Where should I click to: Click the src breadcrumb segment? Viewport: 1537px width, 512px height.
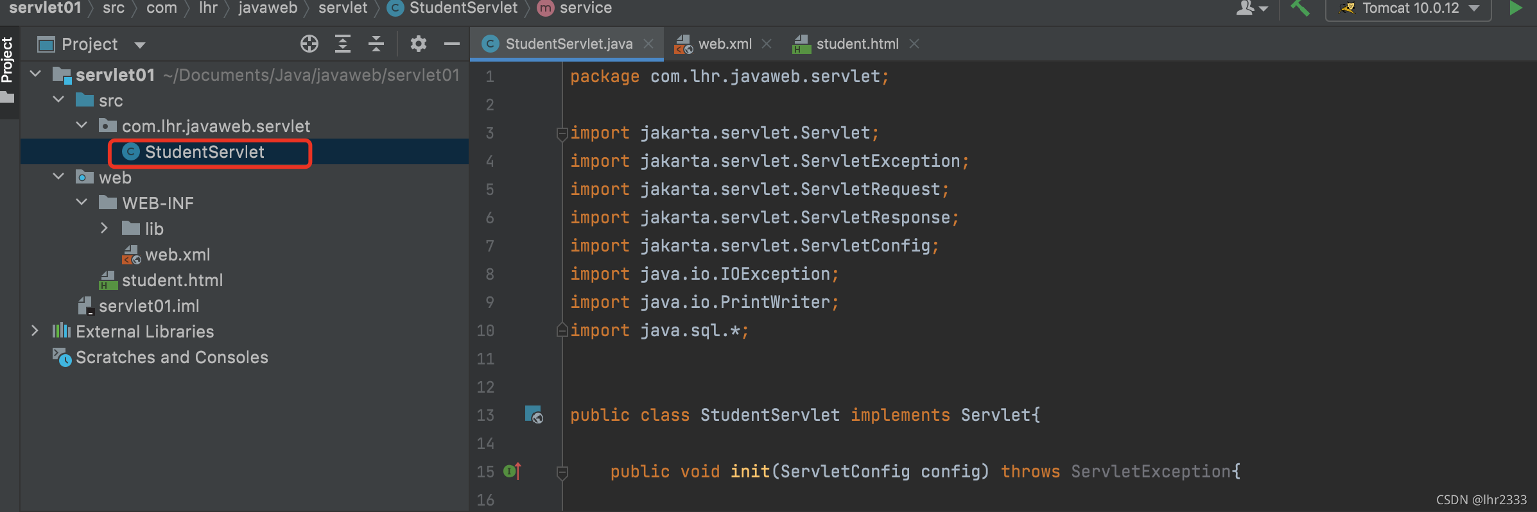[114, 8]
